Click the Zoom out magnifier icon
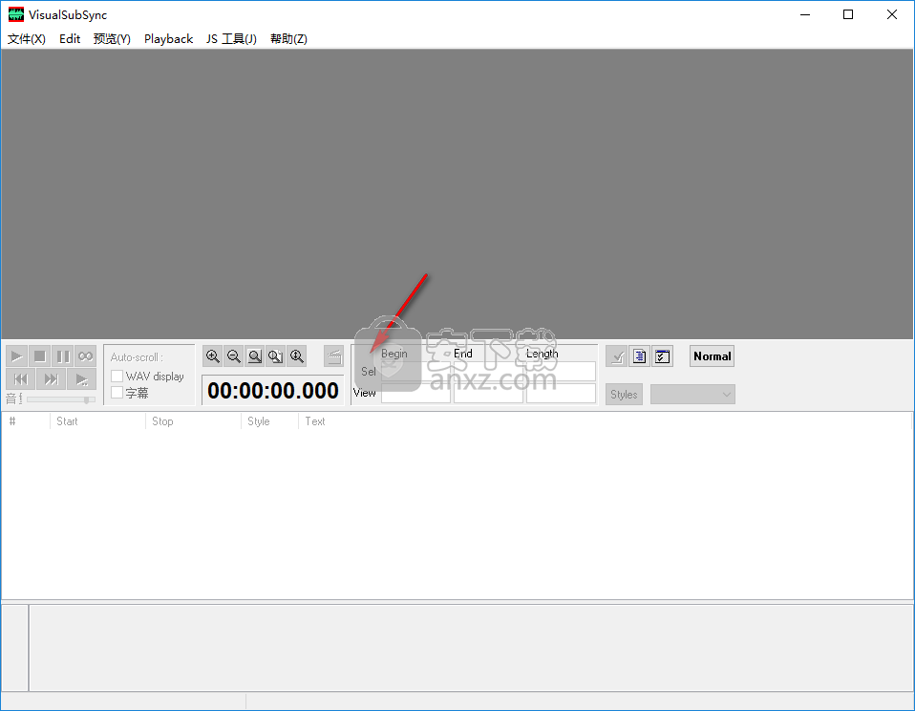Screen dimensions: 915x711 234,356
